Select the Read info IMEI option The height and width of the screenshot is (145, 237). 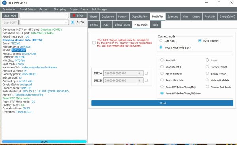[x=162, y=67]
